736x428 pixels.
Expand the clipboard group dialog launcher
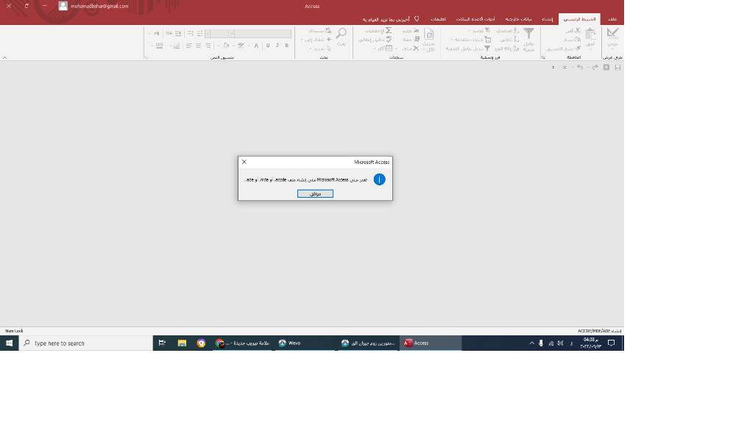pyautogui.click(x=544, y=57)
